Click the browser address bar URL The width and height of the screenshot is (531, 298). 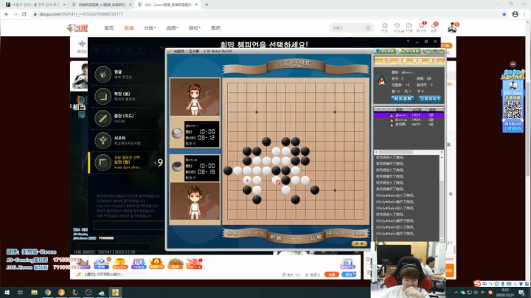tap(81, 14)
